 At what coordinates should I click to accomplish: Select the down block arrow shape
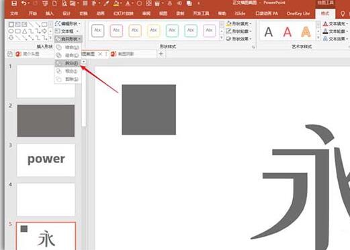pyautogui.click(x=11, y=38)
